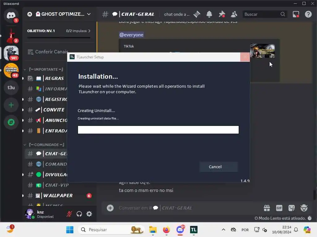Close the TLauncher Setup window
The width and height of the screenshot is (317, 237).
click(x=245, y=57)
